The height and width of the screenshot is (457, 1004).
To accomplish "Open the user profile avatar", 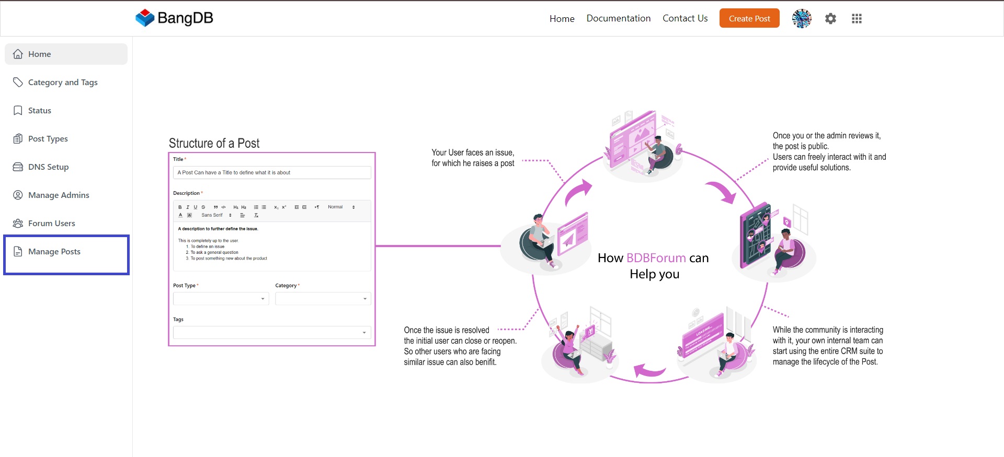I will (x=802, y=19).
